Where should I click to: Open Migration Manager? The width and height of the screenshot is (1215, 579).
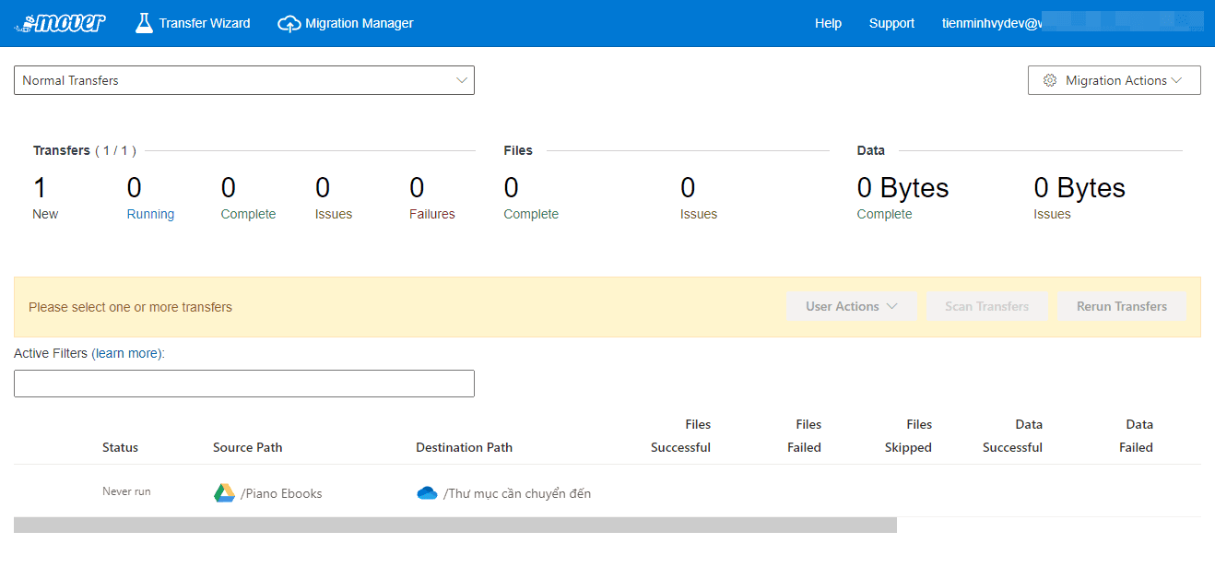[x=346, y=23]
